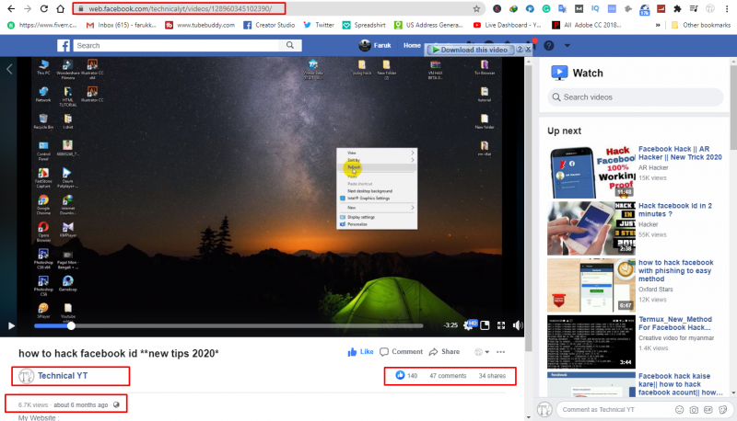Image resolution: width=737 pixels, height=421 pixels.
Task: Close the Download this video bar
Action: [x=528, y=49]
